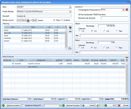This screenshot has width=131, height=109.
Task: Open the Produit affectée dropdown
Action: pos(70,12)
